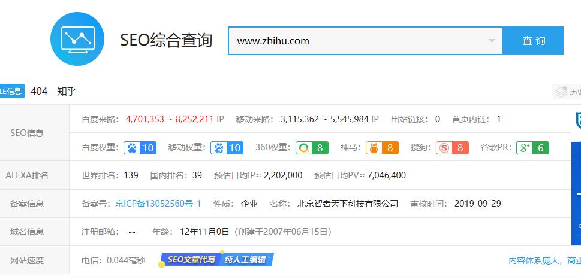
Task: Open the 历史 history icon button
Action: [567, 92]
